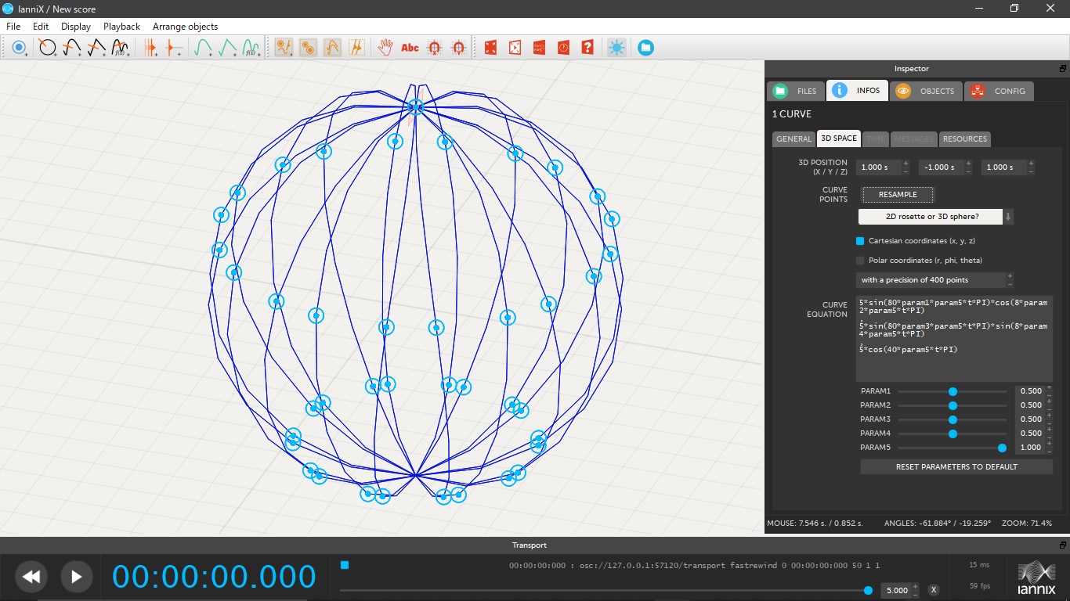1070x601 pixels.
Task: Open the '2D rosette or 3D sphere?' dropdown
Action: coord(935,217)
